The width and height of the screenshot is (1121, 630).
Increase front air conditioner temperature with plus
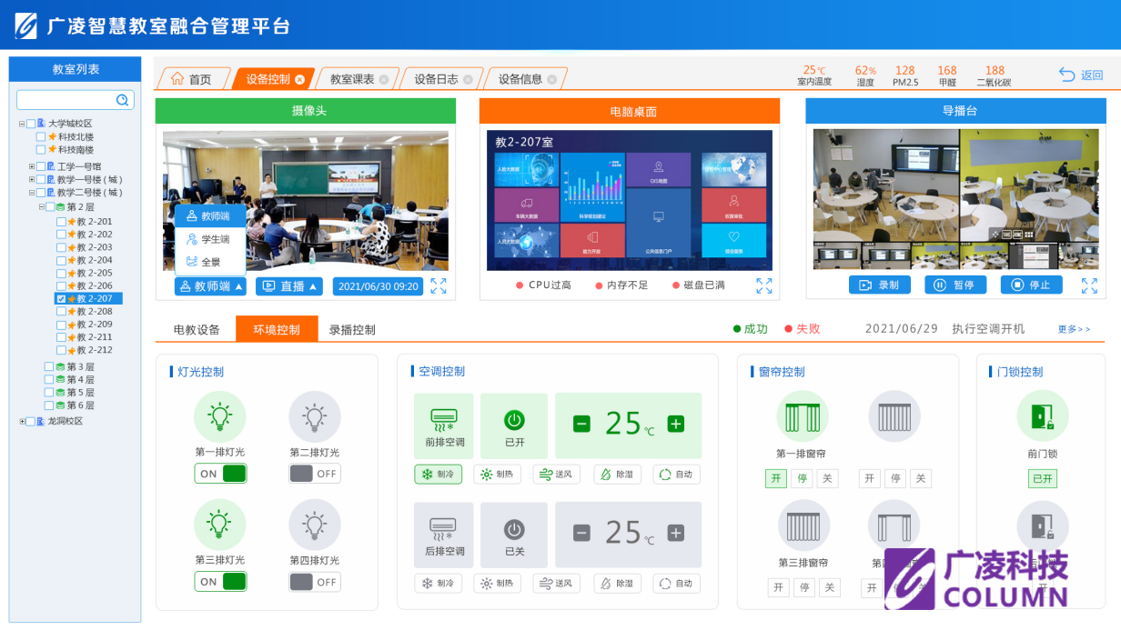tap(675, 424)
